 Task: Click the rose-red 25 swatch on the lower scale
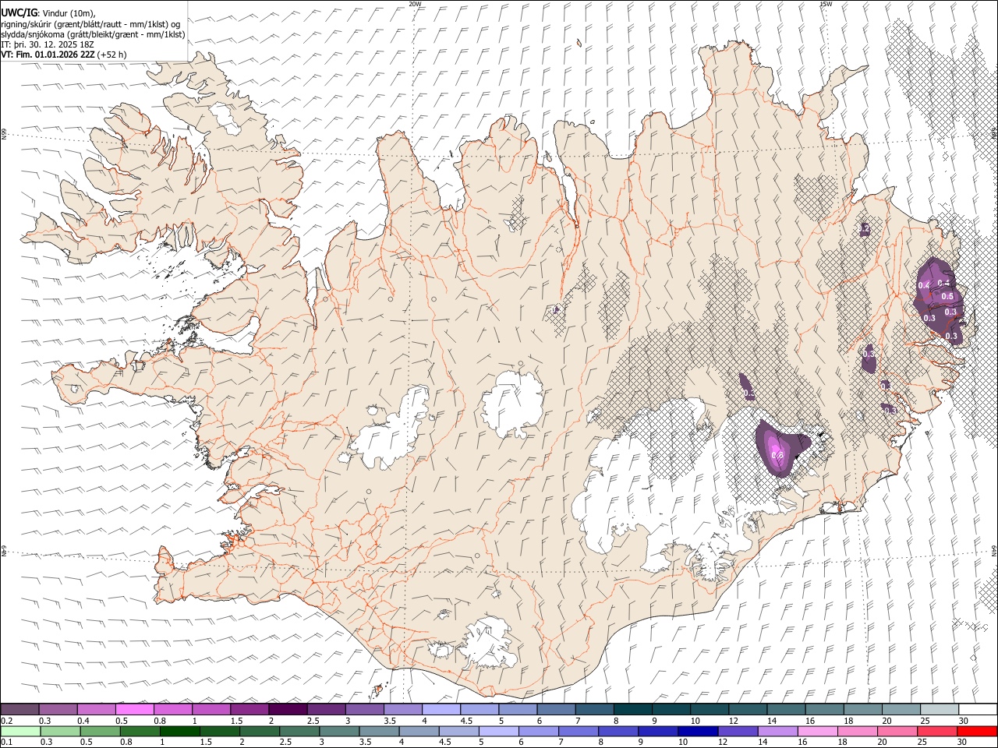[x=936, y=731]
